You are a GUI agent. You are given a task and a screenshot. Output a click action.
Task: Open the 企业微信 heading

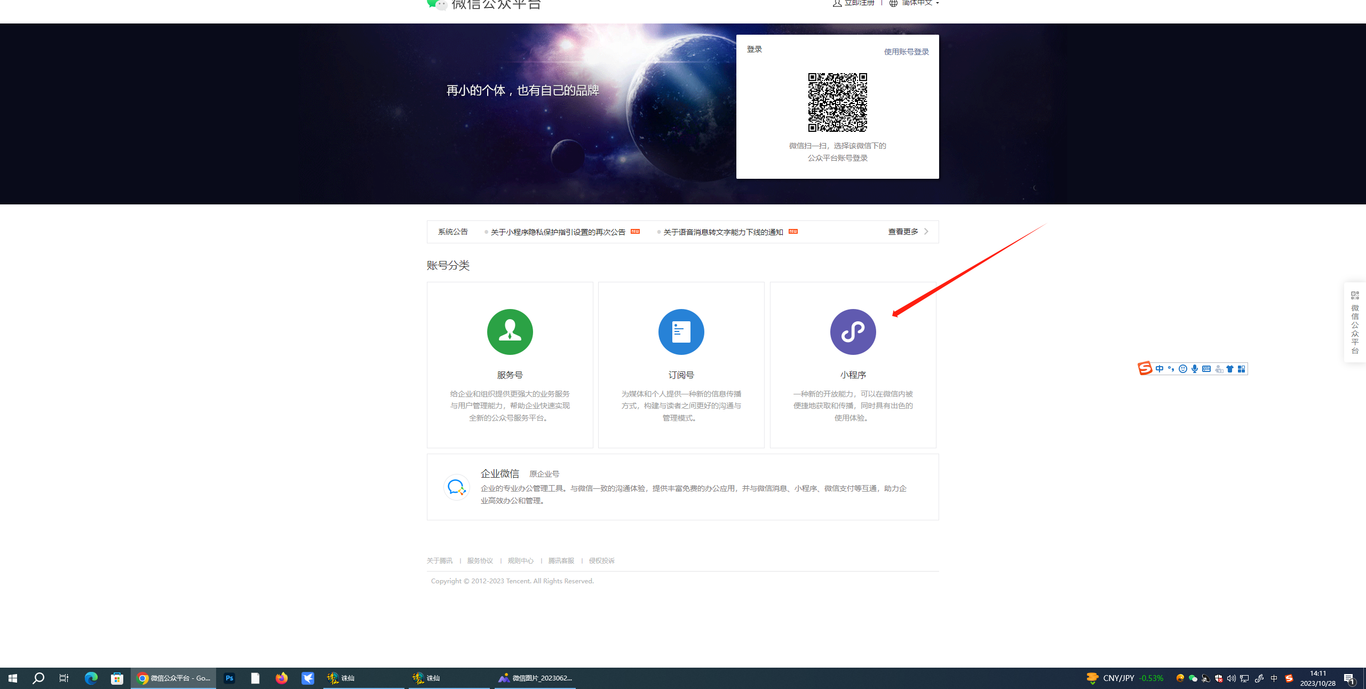499,473
